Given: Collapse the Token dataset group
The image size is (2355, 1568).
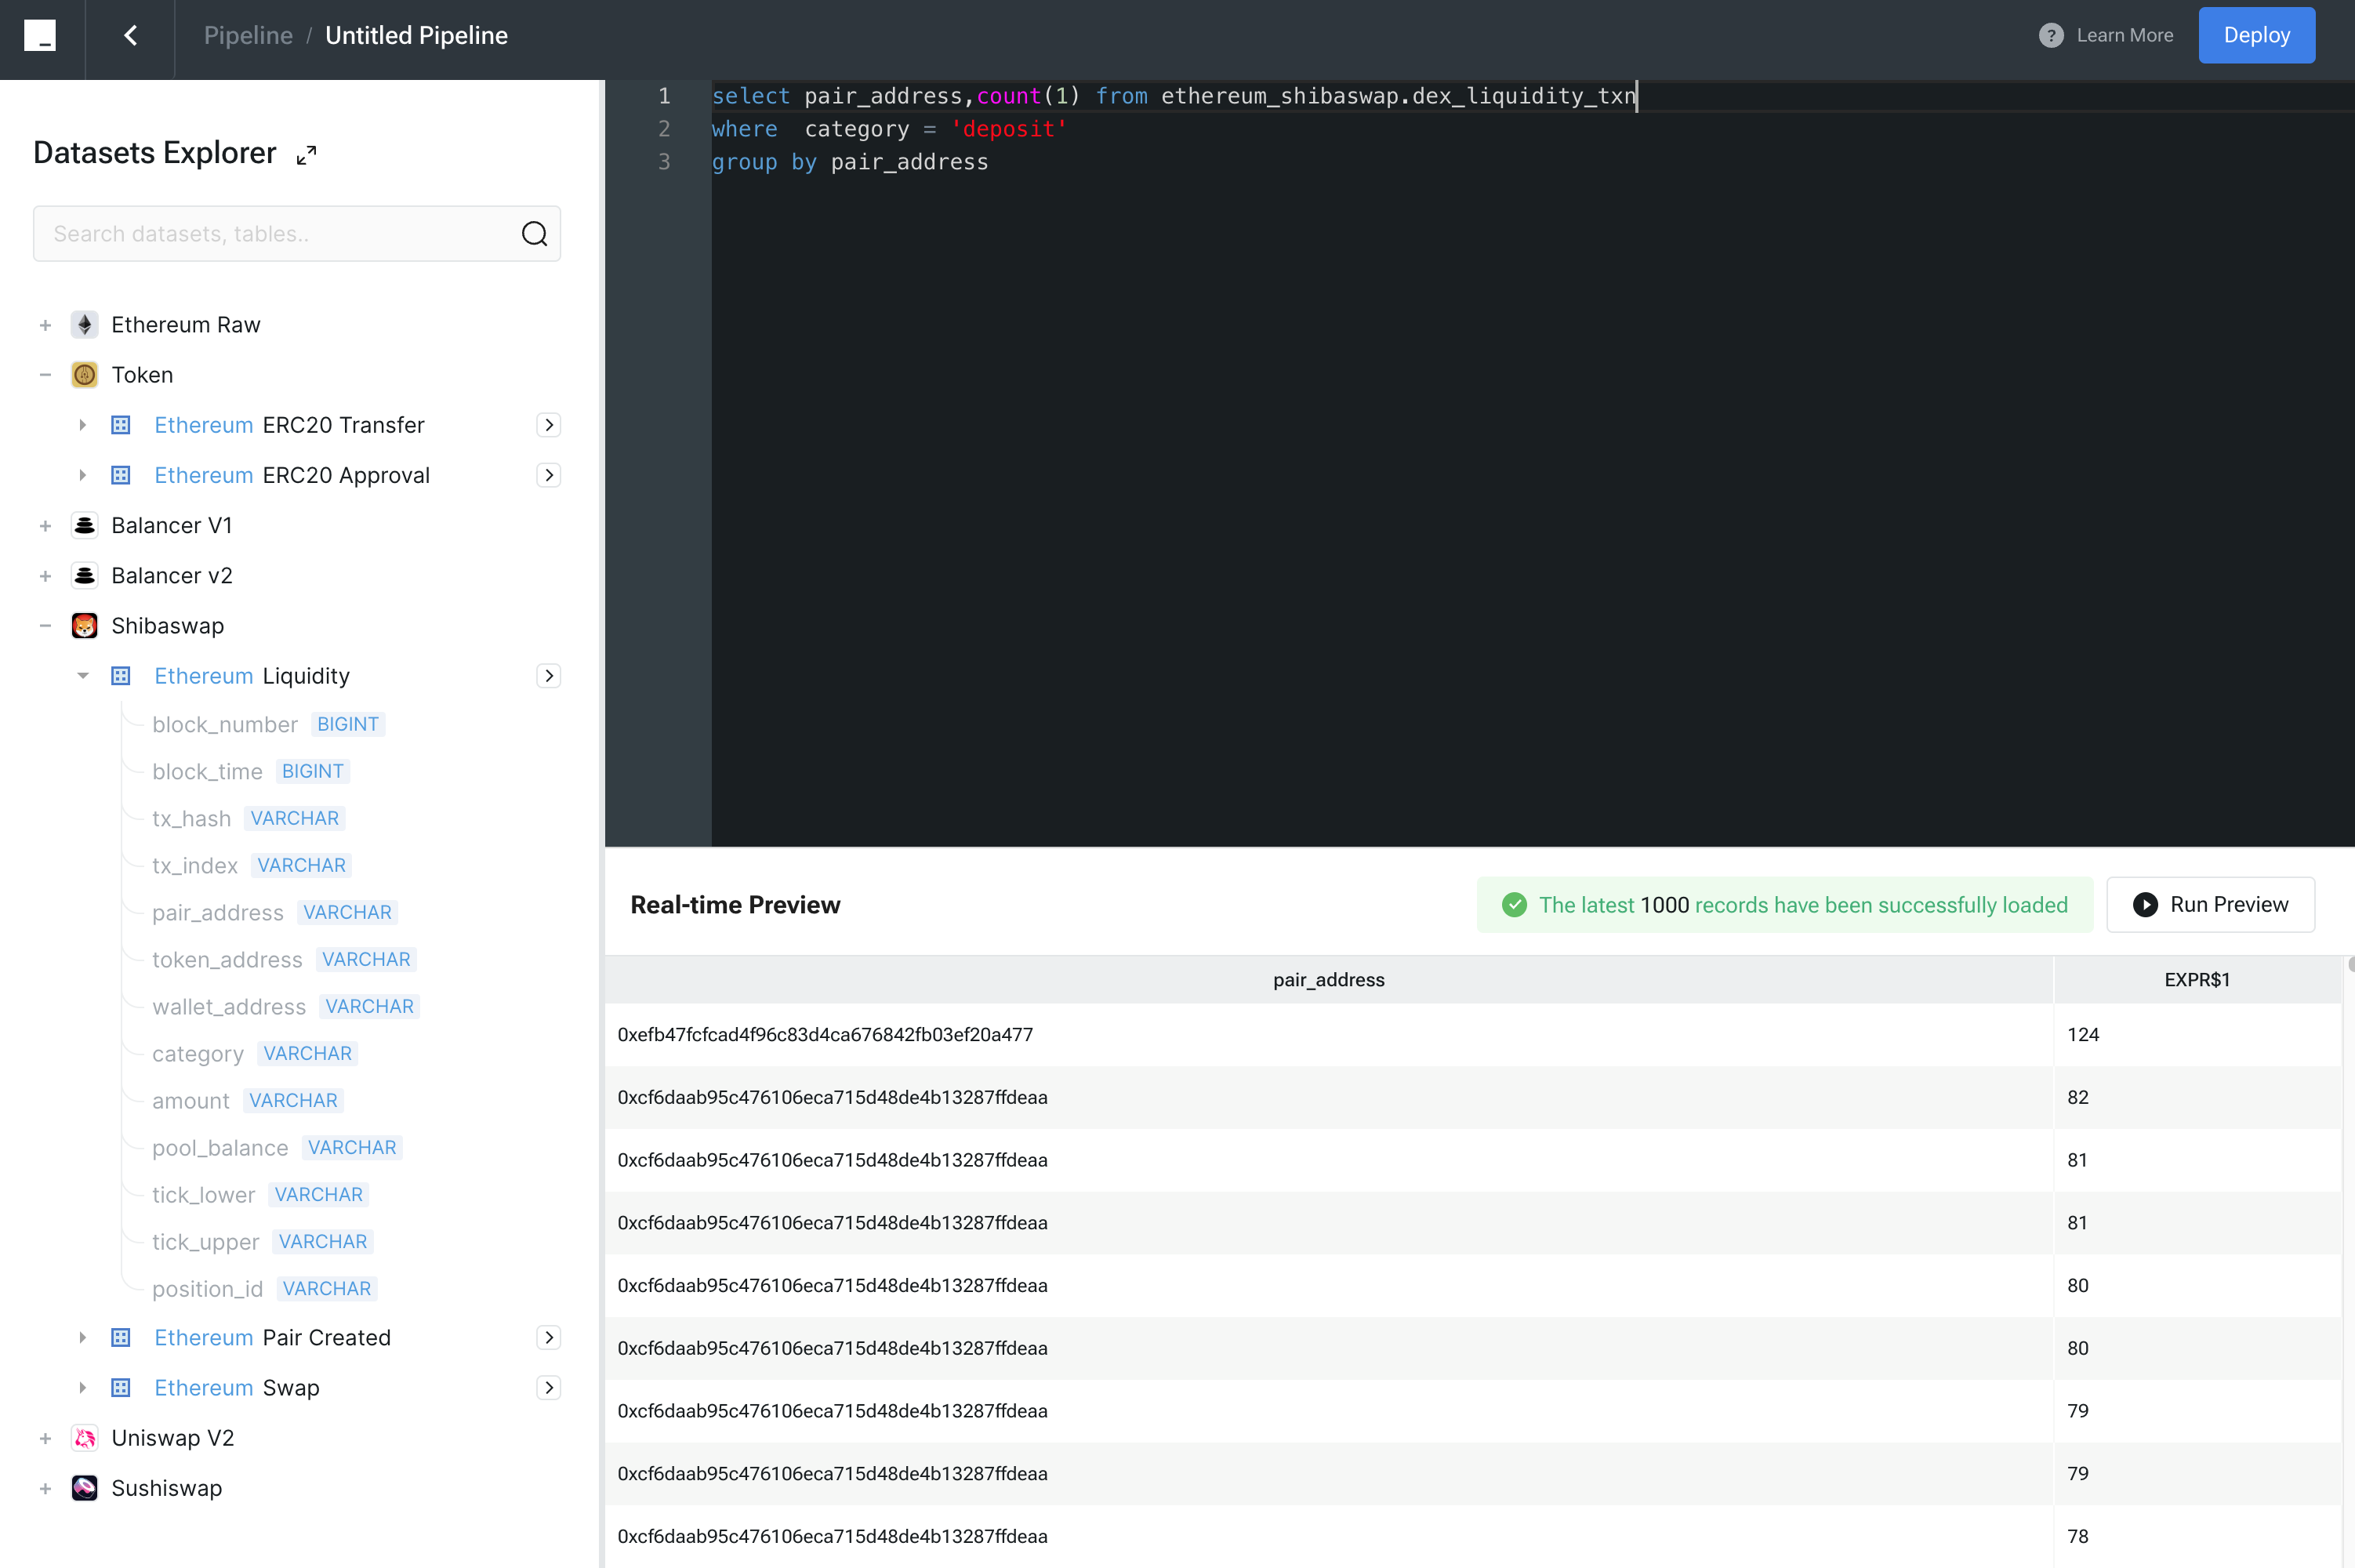Looking at the screenshot, I should (x=45, y=375).
